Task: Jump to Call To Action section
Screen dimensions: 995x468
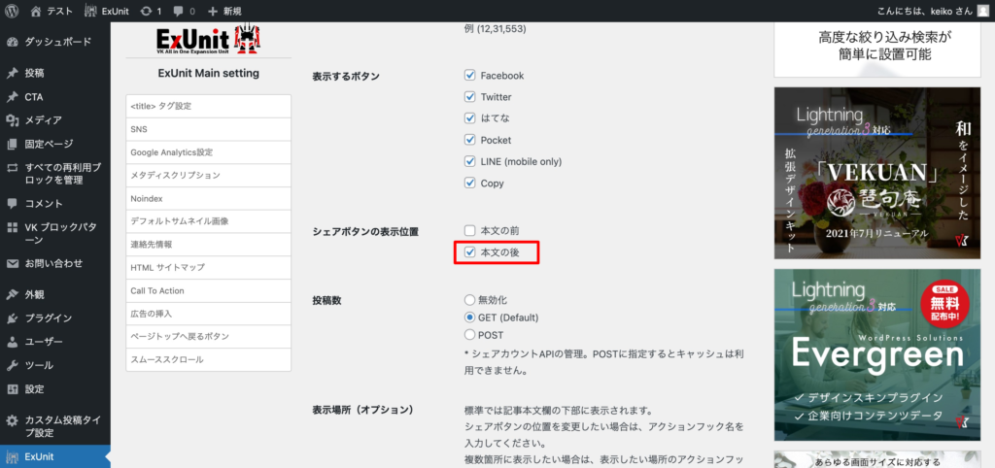Action: click(208, 290)
